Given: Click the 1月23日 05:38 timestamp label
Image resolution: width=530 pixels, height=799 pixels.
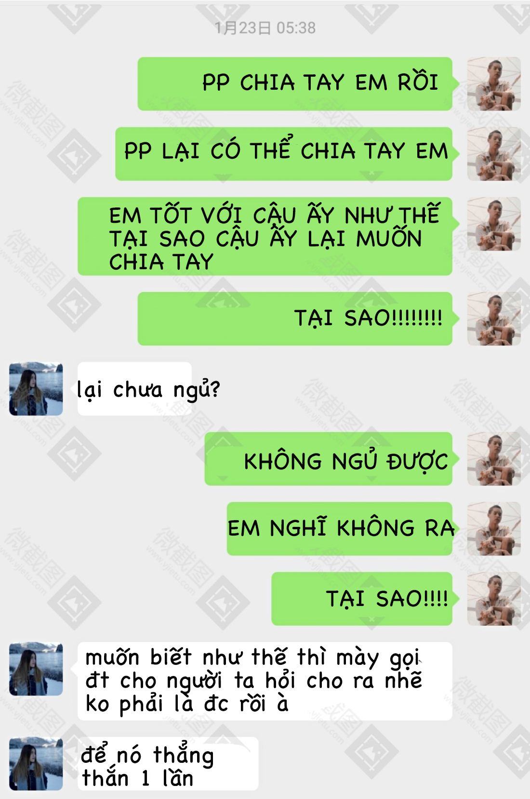Looking at the screenshot, I should [265, 28].
